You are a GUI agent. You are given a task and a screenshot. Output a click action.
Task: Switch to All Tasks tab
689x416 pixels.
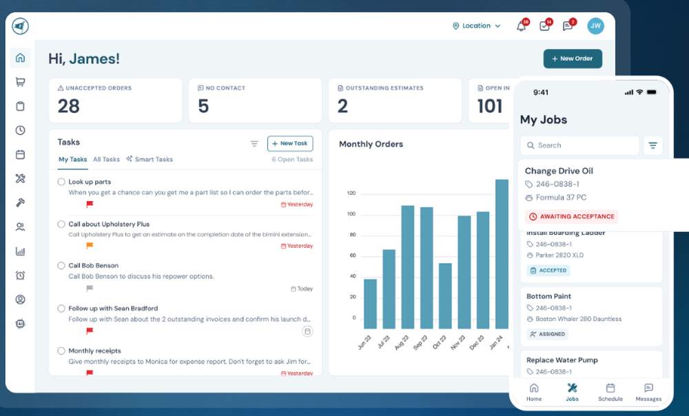tap(106, 160)
